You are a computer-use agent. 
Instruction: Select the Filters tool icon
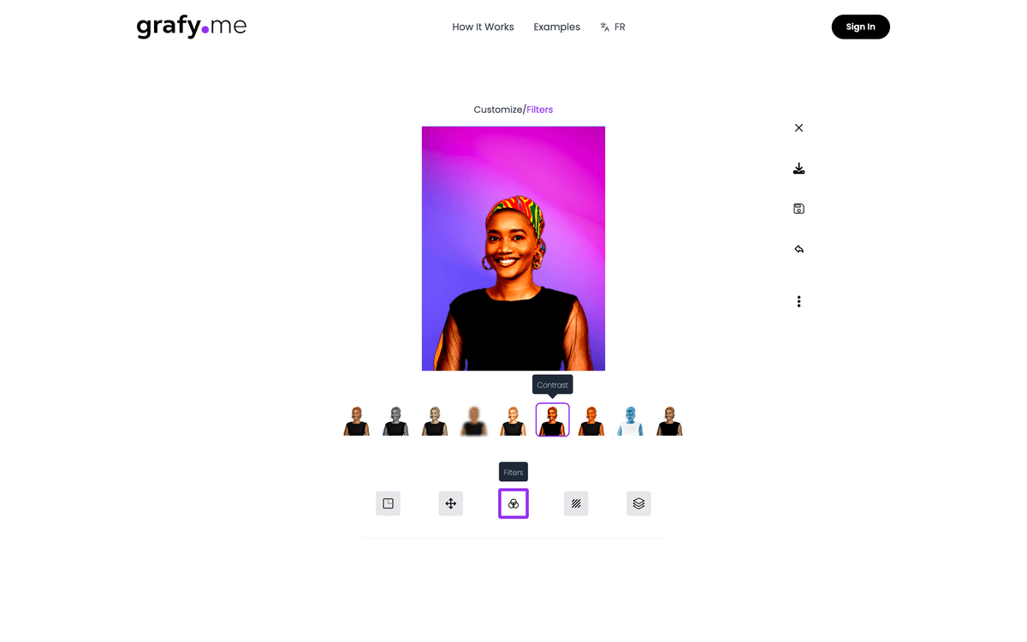point(513,503)
